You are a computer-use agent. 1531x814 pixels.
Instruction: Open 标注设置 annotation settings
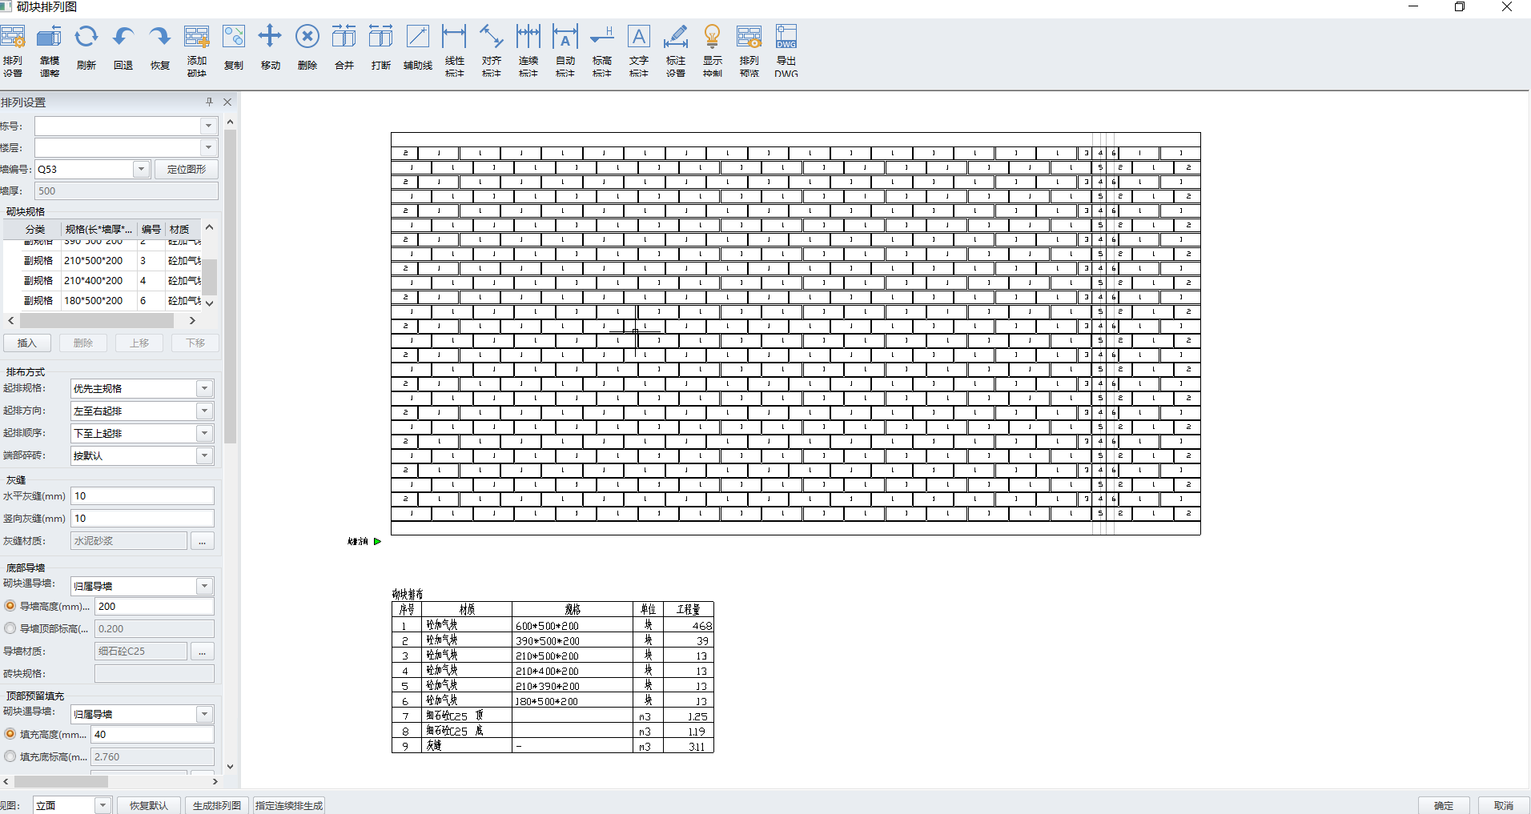676,50
